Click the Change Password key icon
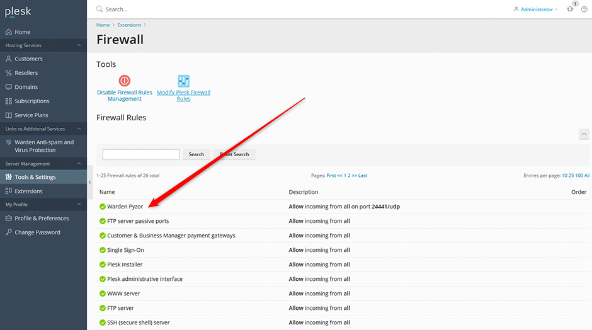This screenshot has width=592, height=330. click(8, 232)
